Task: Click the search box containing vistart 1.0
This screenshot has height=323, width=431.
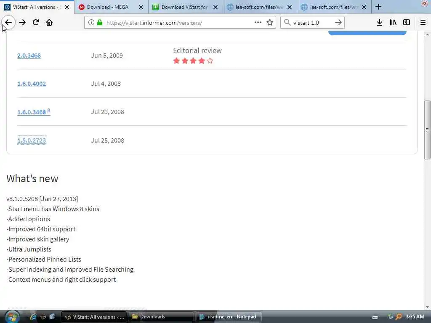Action: [x=312, y=23]
